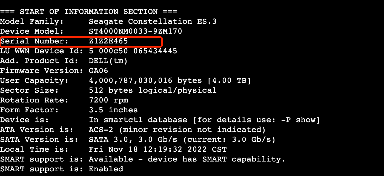Click the START OF INFORMATION SECTION header

[89, 12]
